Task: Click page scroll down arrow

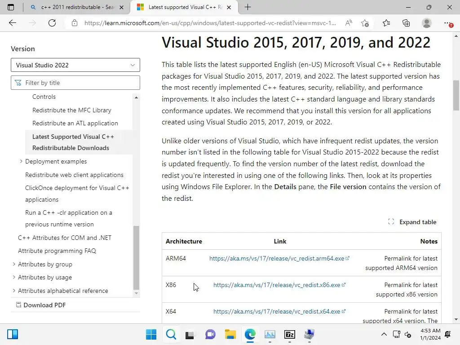Action: (456, 319)
